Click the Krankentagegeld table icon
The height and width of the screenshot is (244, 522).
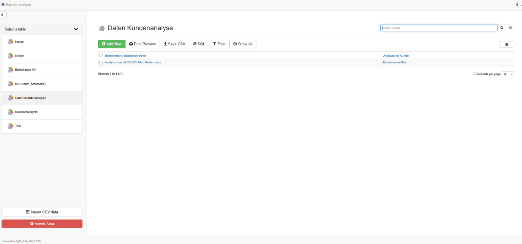click(10, 112)
